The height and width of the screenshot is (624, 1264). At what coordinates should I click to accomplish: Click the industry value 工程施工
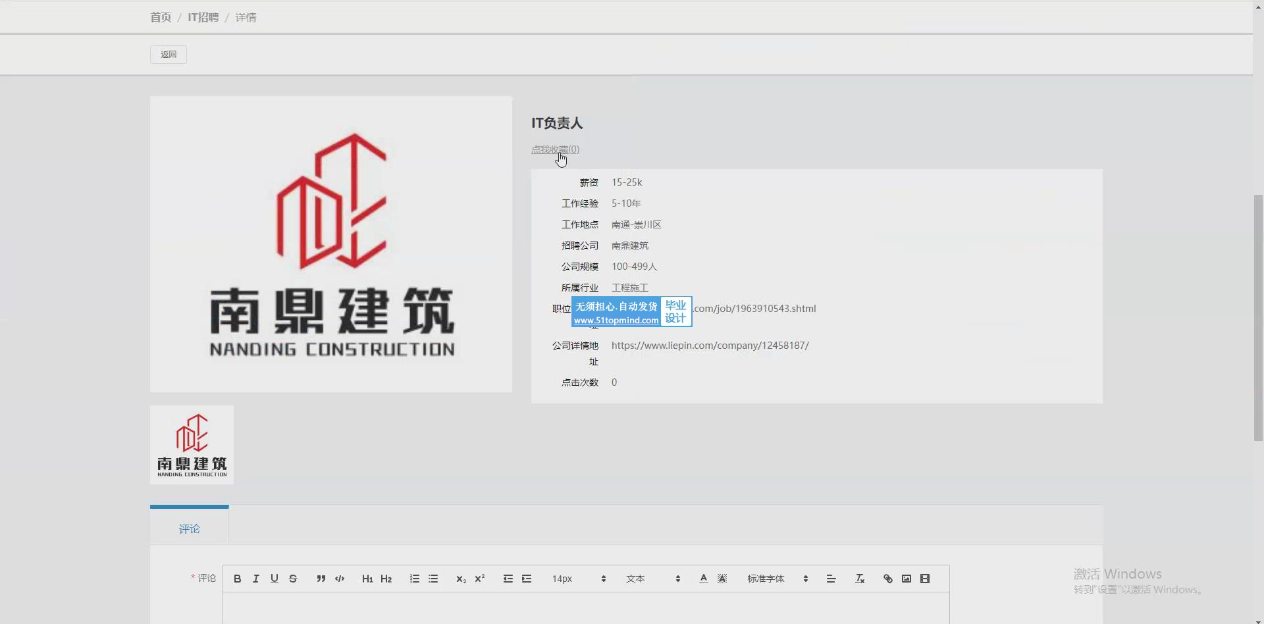coord(630,288)
